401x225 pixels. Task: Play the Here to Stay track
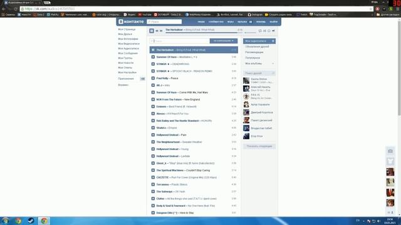coord(153,212)
